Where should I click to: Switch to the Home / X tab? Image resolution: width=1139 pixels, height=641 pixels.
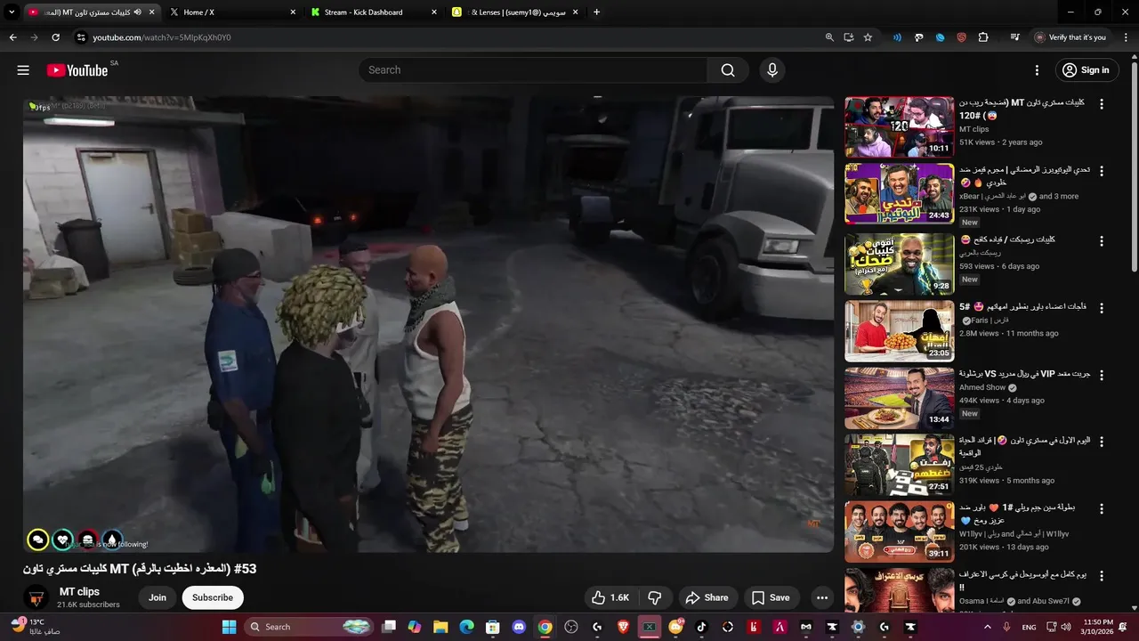(x=232, y=12)
